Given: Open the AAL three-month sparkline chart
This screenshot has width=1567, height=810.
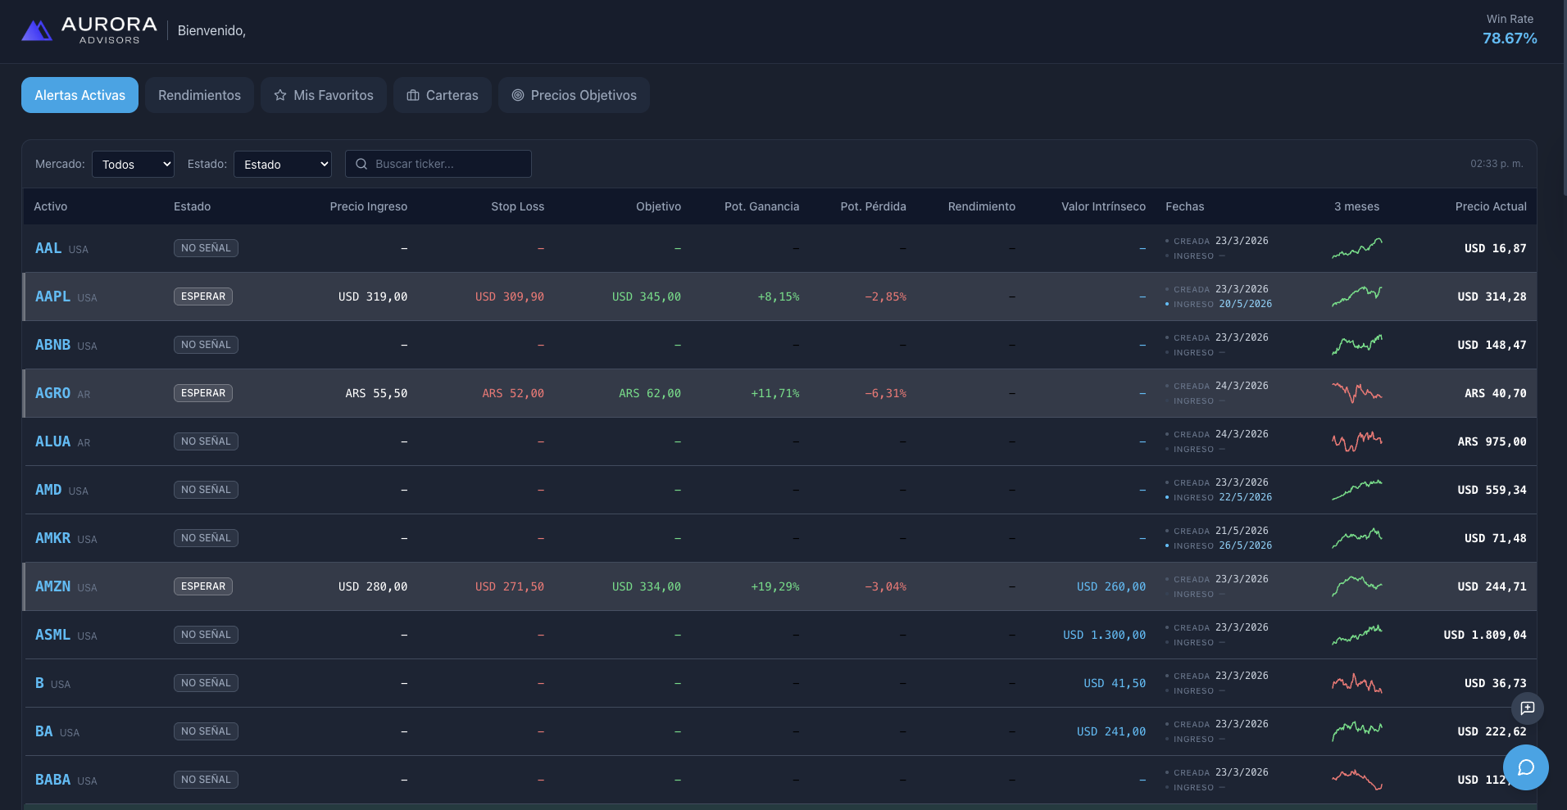Looking at the screenshot, I should (x=1356, y=248).
